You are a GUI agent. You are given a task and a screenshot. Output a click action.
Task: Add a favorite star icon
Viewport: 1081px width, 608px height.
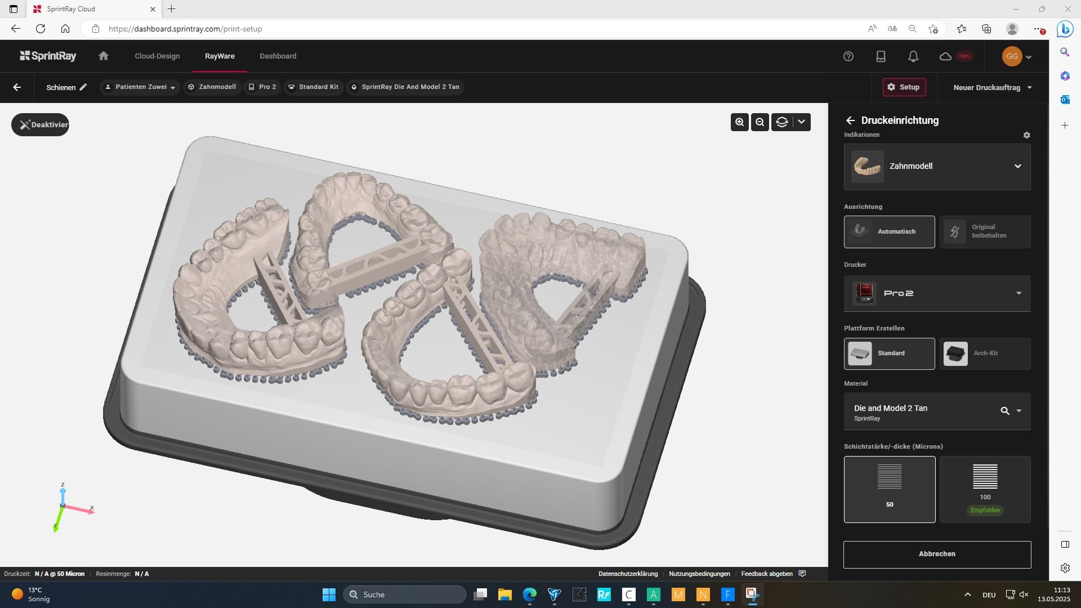[933, 29]
